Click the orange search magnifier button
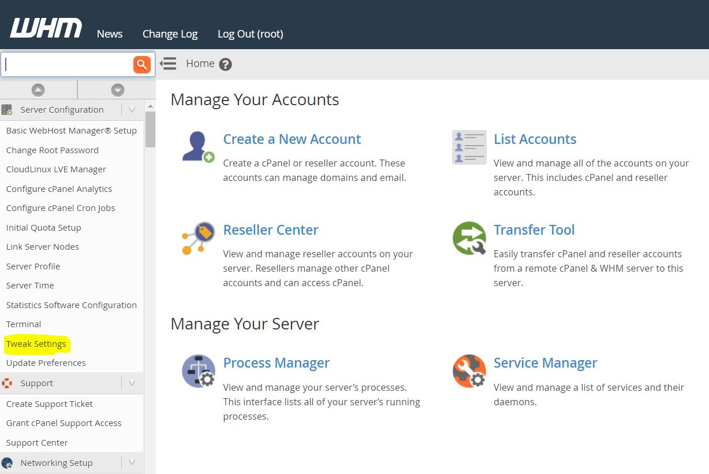This screenshot has height=474, width=709. 141,64
